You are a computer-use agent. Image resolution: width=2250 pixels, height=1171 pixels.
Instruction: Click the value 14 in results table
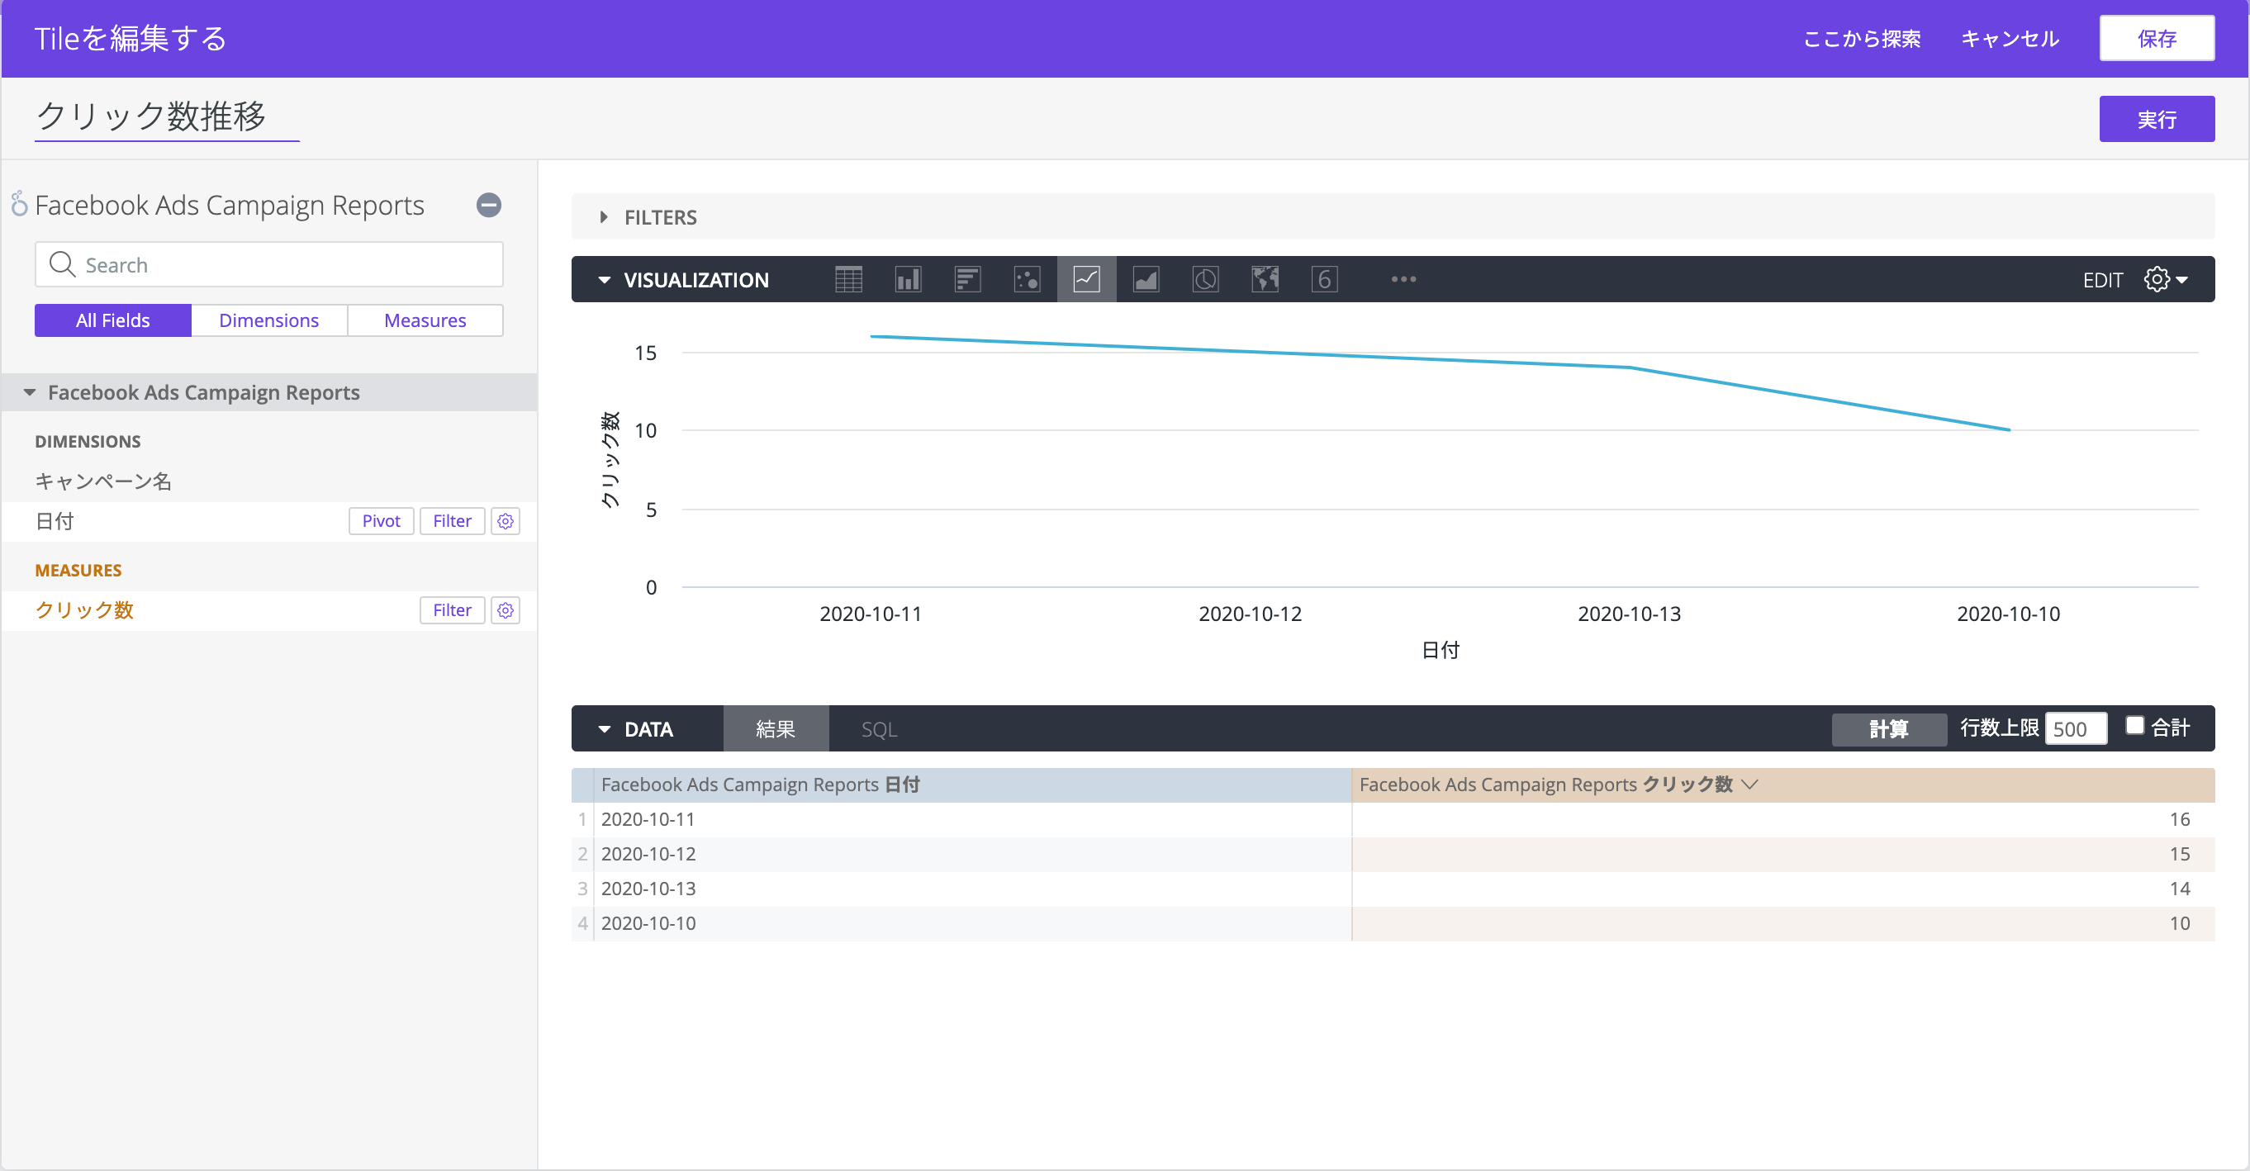click(2178, 889)
